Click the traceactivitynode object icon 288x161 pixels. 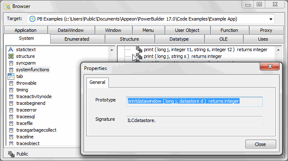coord(11,96)
